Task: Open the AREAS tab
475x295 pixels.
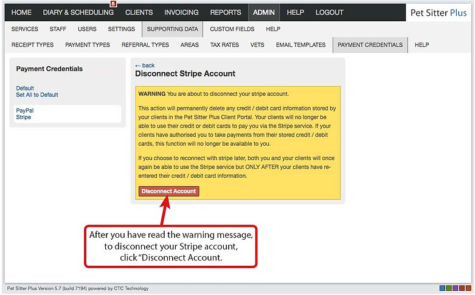Action: [x=190, y=45]
